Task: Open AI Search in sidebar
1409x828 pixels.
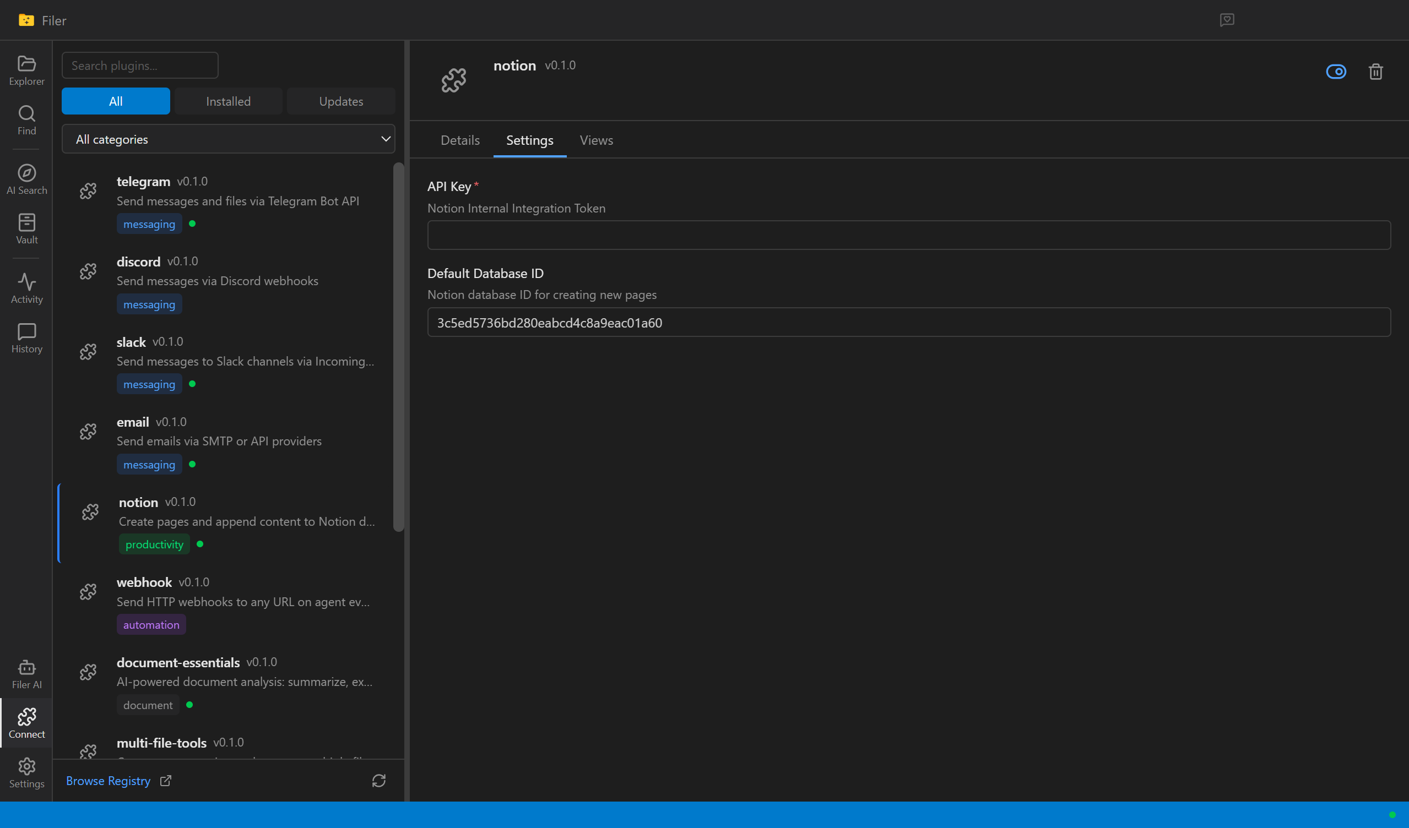Action: [x=26, y=180]
